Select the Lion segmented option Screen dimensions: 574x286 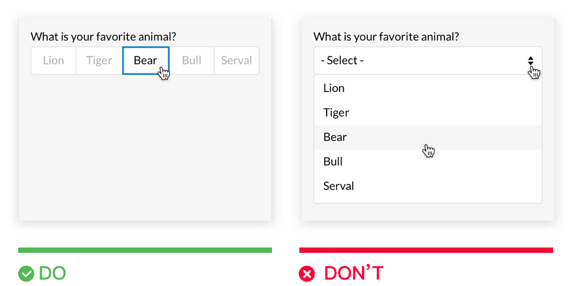click(54, 60)
